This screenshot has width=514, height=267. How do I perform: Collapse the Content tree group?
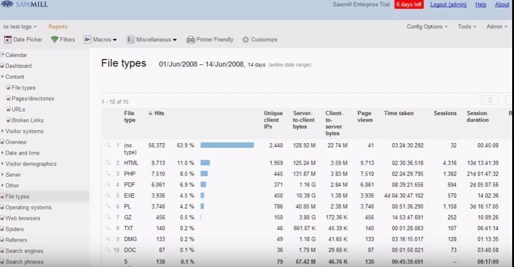15,77
